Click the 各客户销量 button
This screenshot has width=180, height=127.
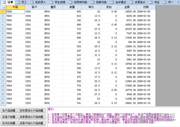(x=9, y=117)
